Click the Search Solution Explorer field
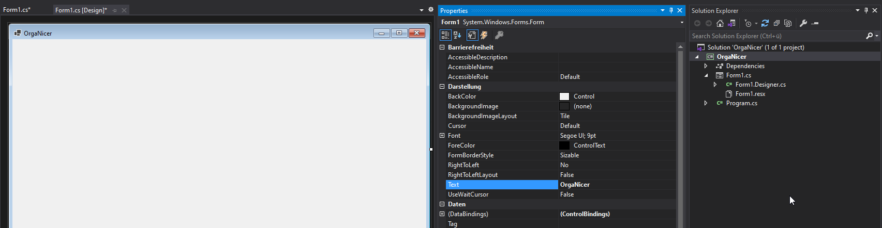The height and width of the screenshot is (228, 882). tap(776, 36)
